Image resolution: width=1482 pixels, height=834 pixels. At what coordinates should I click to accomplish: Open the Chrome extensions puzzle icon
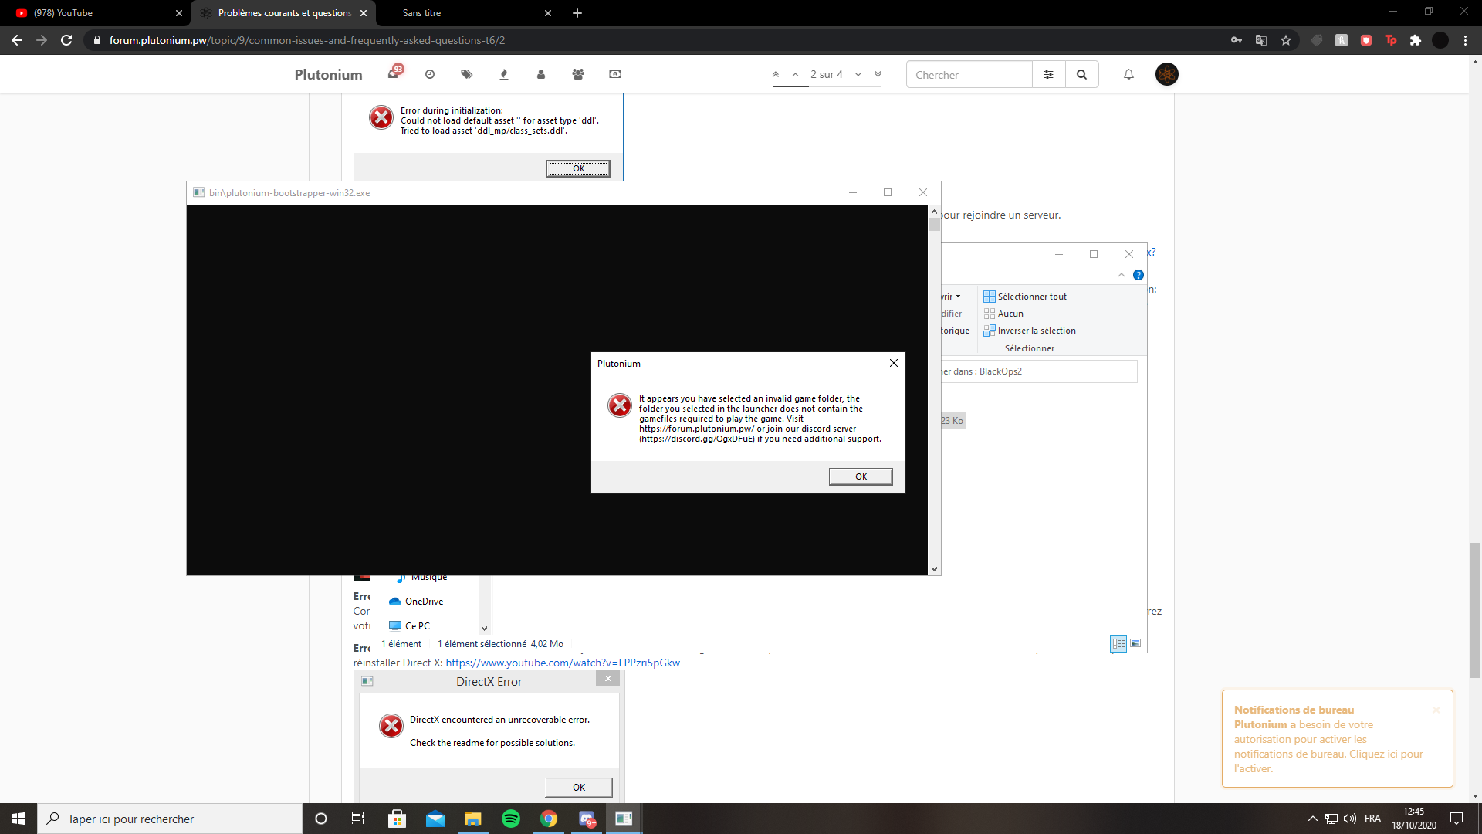pyautogui.click(x=1416, y=40)
